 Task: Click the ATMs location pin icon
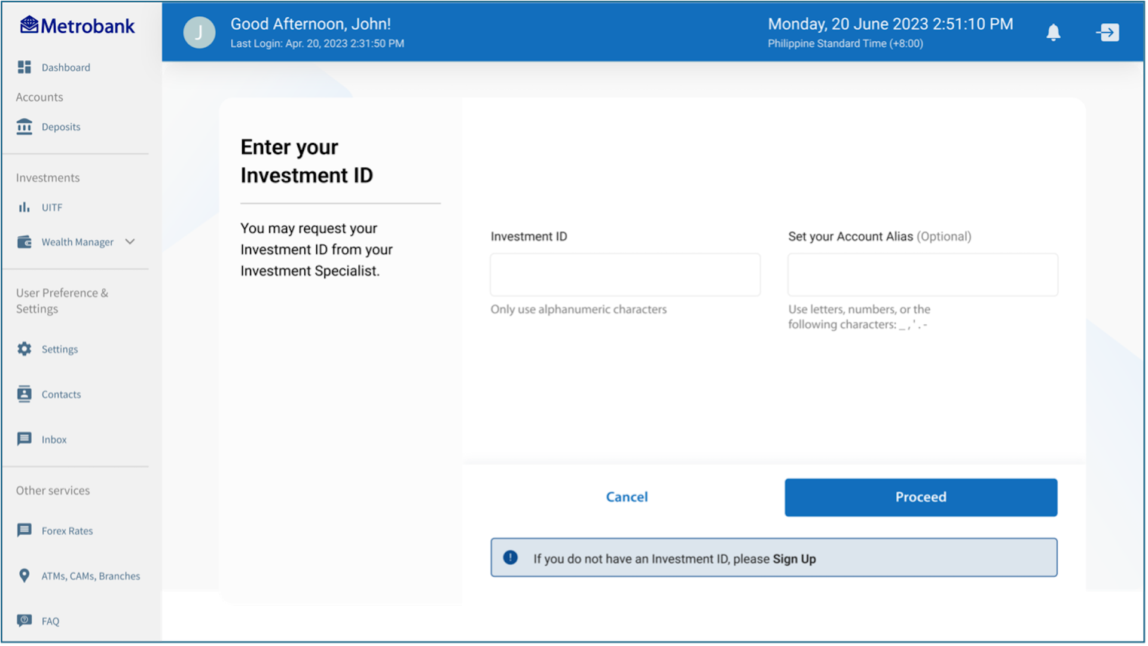(24, 575)
